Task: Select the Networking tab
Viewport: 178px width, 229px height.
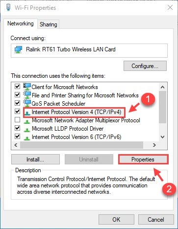Action: pyautogui.click(x=21, y=23)
